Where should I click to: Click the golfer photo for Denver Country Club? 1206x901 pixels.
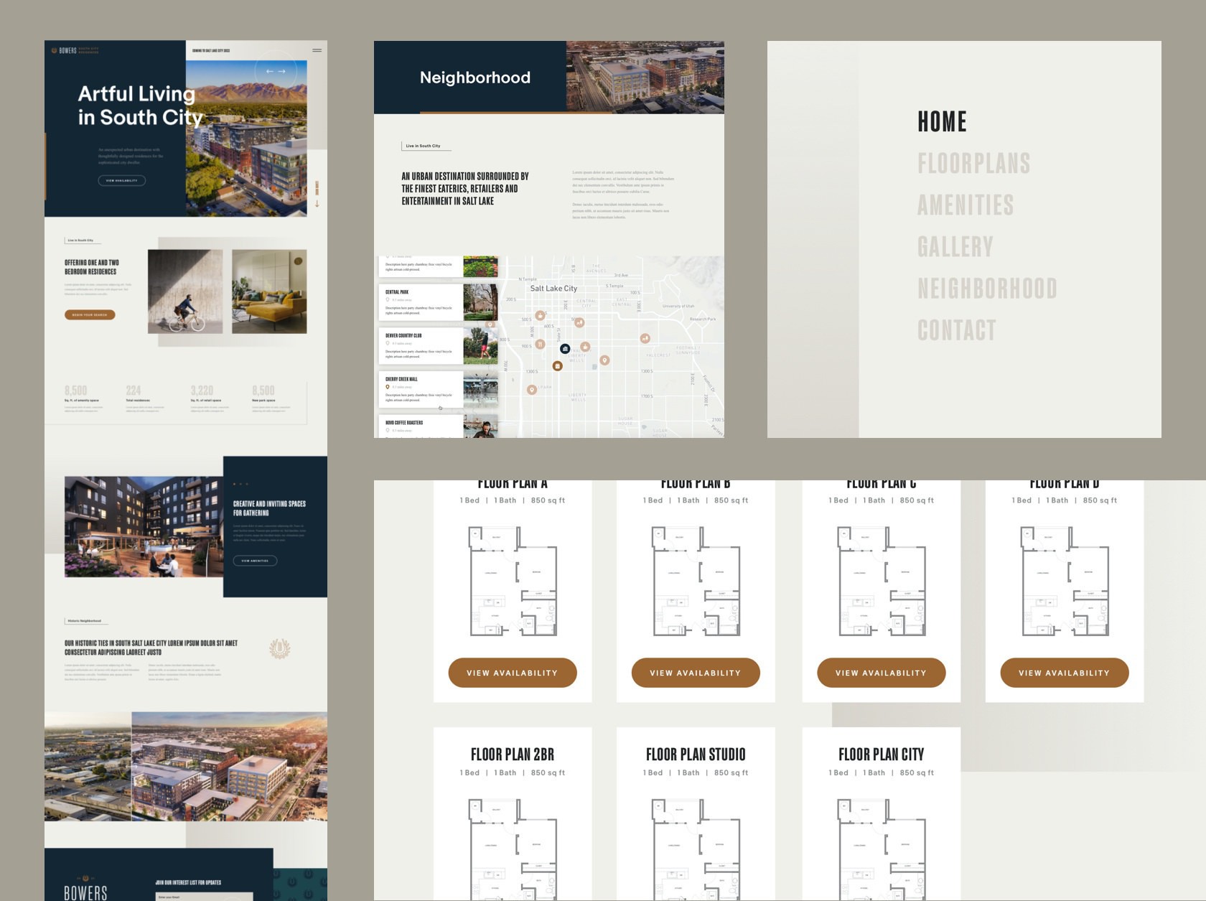click(x=480, y=346)
